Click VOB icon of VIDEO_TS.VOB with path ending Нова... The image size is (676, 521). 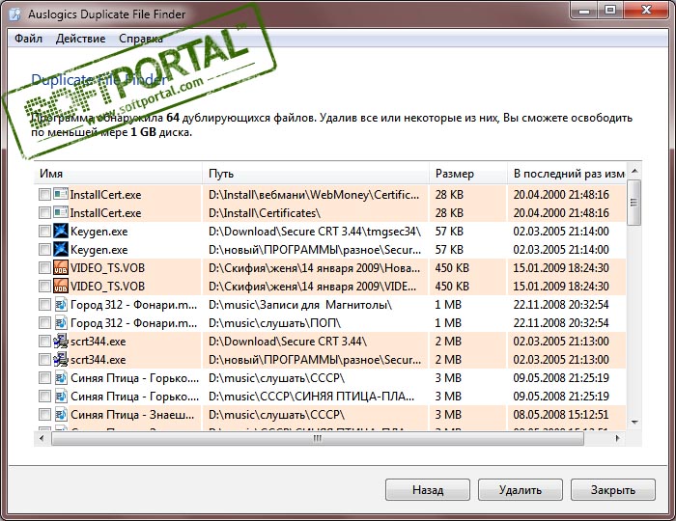click(x=61, y=268)
